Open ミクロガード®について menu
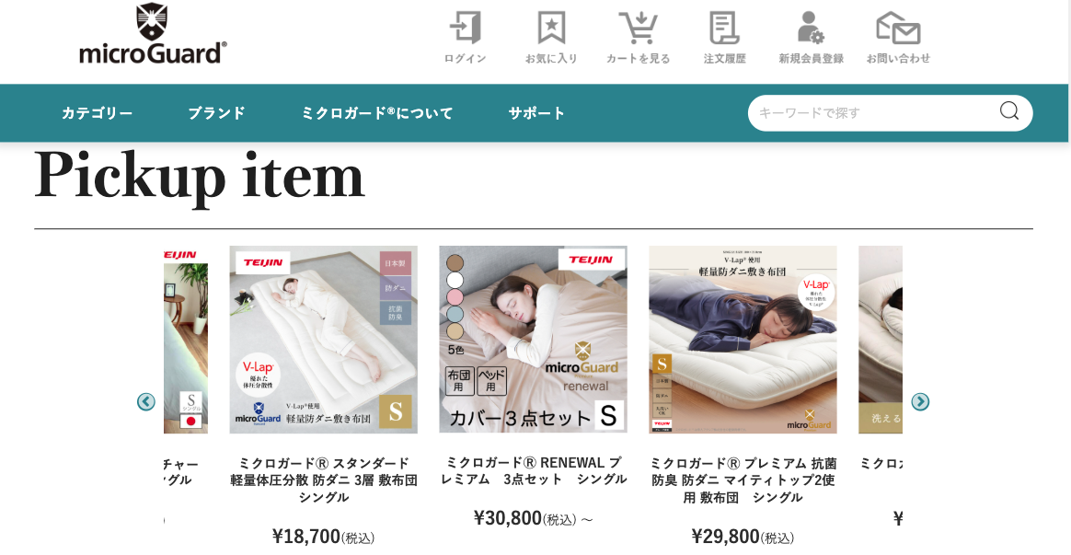1071x555 pixels. (377, 113)
